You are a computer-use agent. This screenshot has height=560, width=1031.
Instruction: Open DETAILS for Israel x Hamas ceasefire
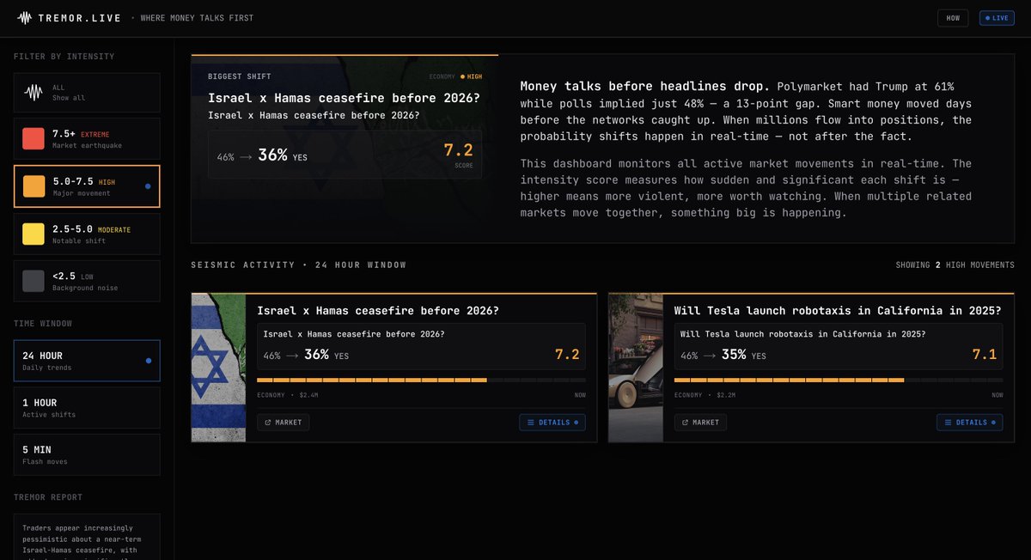click(552, 422)
